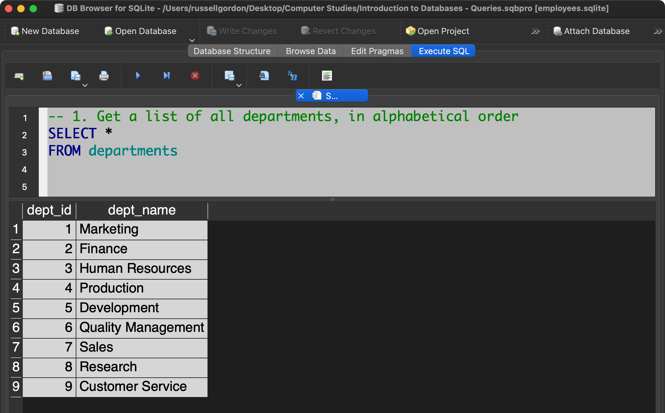Execute the current line icon
Viewport: 665px width, 413px height.
[167, 76]
